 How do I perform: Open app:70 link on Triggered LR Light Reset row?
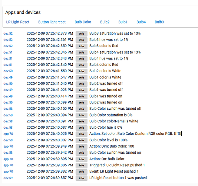(8, 165)
